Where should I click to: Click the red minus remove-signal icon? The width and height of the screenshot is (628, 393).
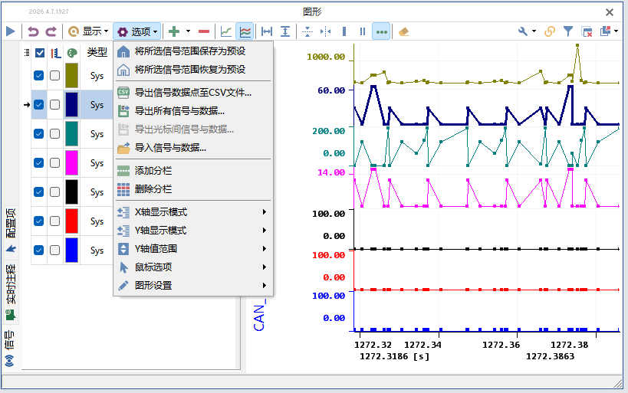click(x=204, y=31)
